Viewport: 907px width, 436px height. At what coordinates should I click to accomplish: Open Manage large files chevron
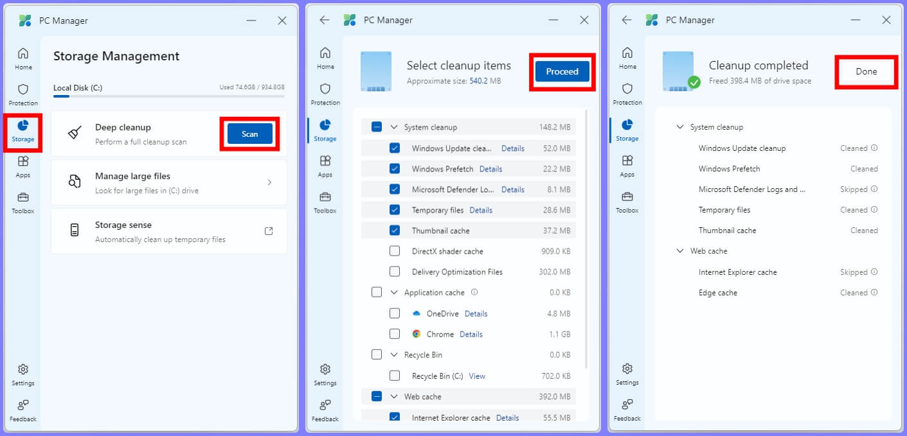pos(269,182)
